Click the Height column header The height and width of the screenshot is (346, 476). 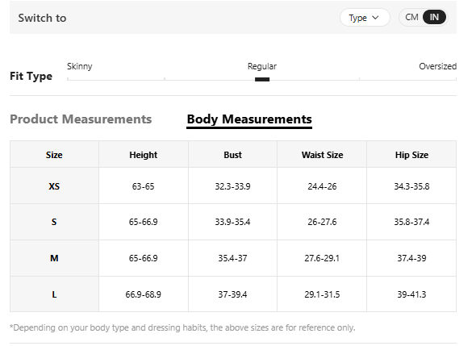144,155
